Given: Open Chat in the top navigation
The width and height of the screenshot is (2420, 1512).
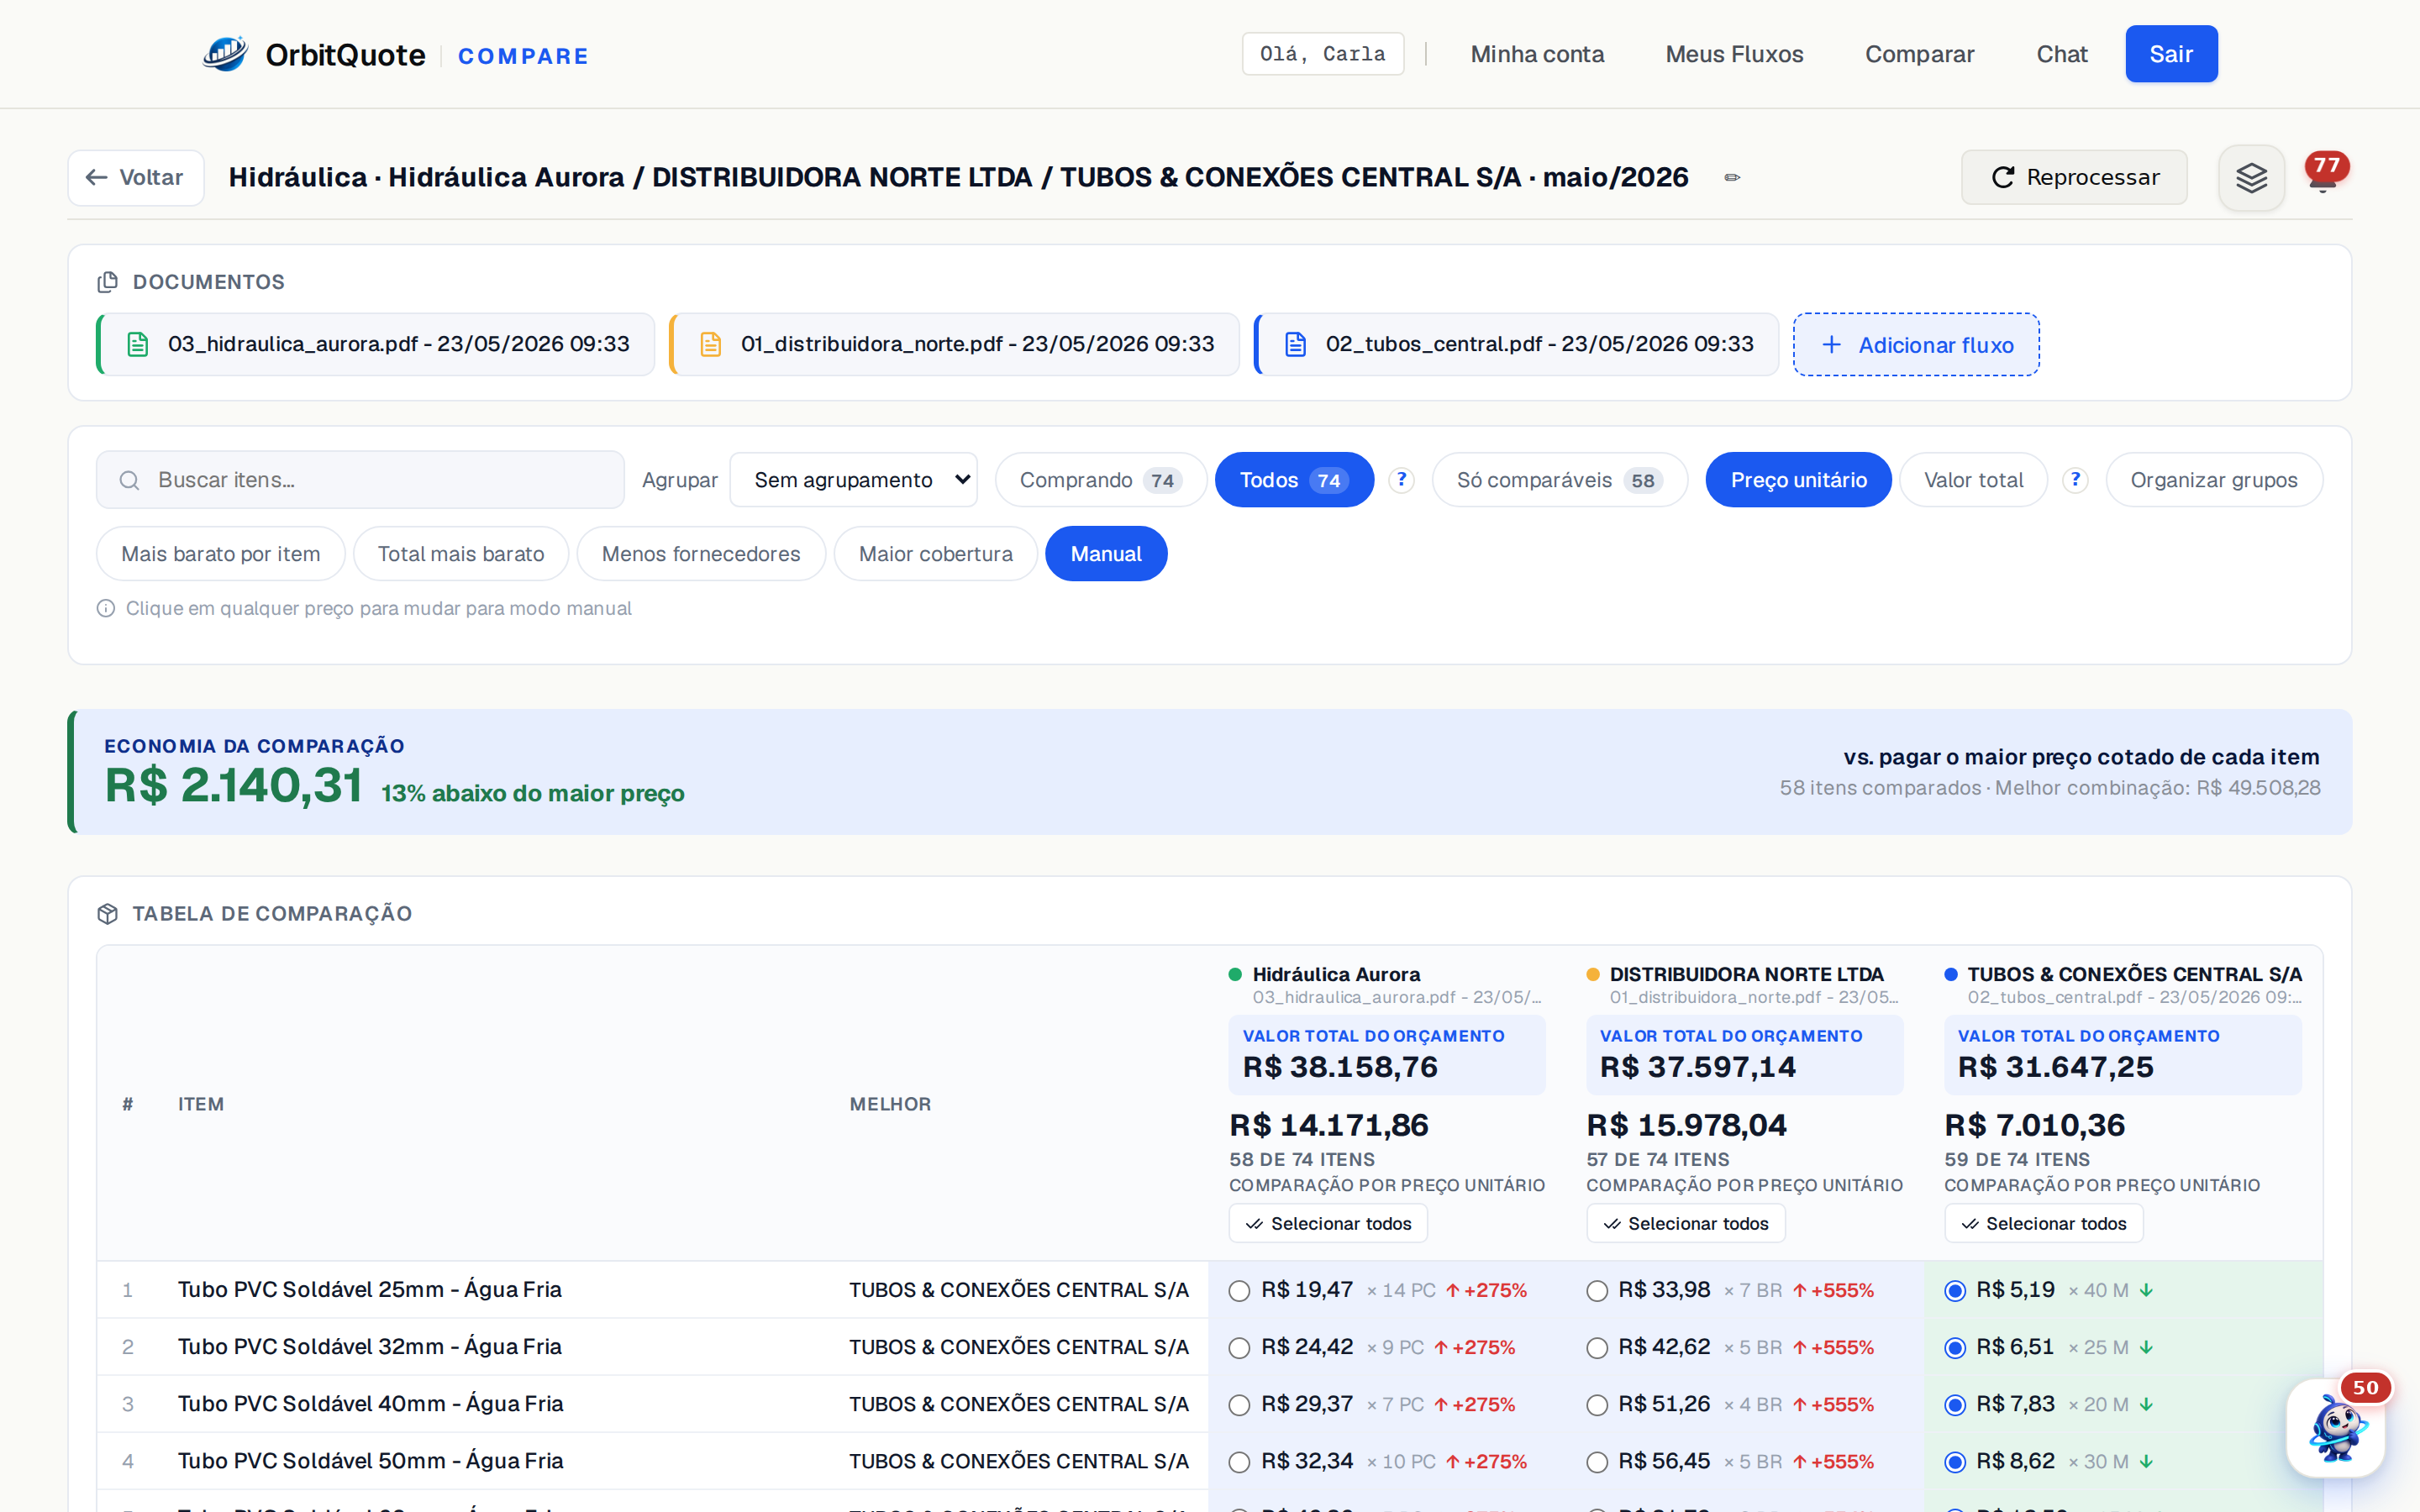Looking at the screenshot, I should [2062, 54].
